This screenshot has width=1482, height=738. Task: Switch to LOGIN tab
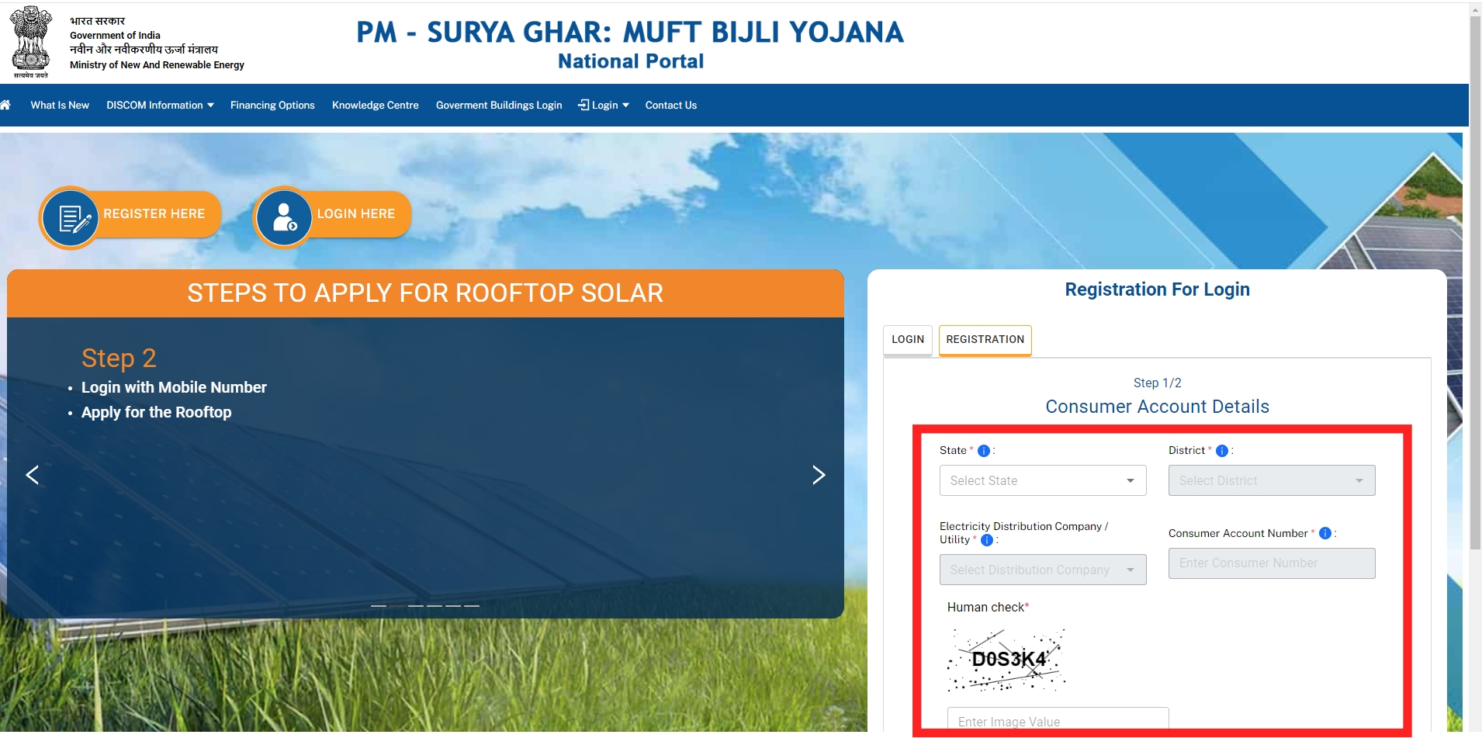click(908, 340)
